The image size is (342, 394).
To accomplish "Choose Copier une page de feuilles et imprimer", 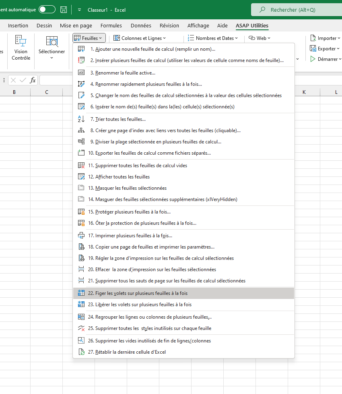I will click(183, 247).
